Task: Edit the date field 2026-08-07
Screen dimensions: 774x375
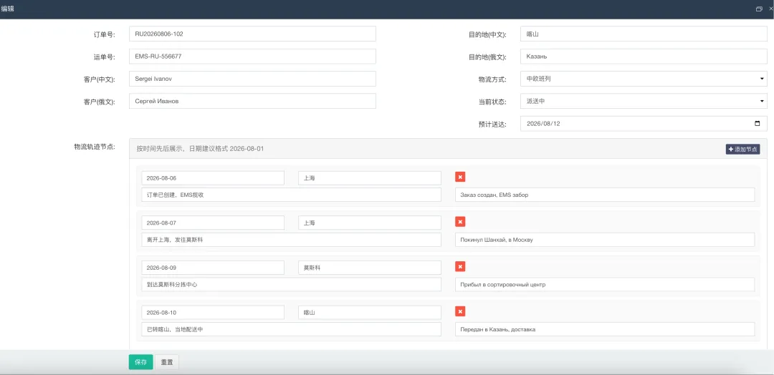Action: (x=213, y=223)
